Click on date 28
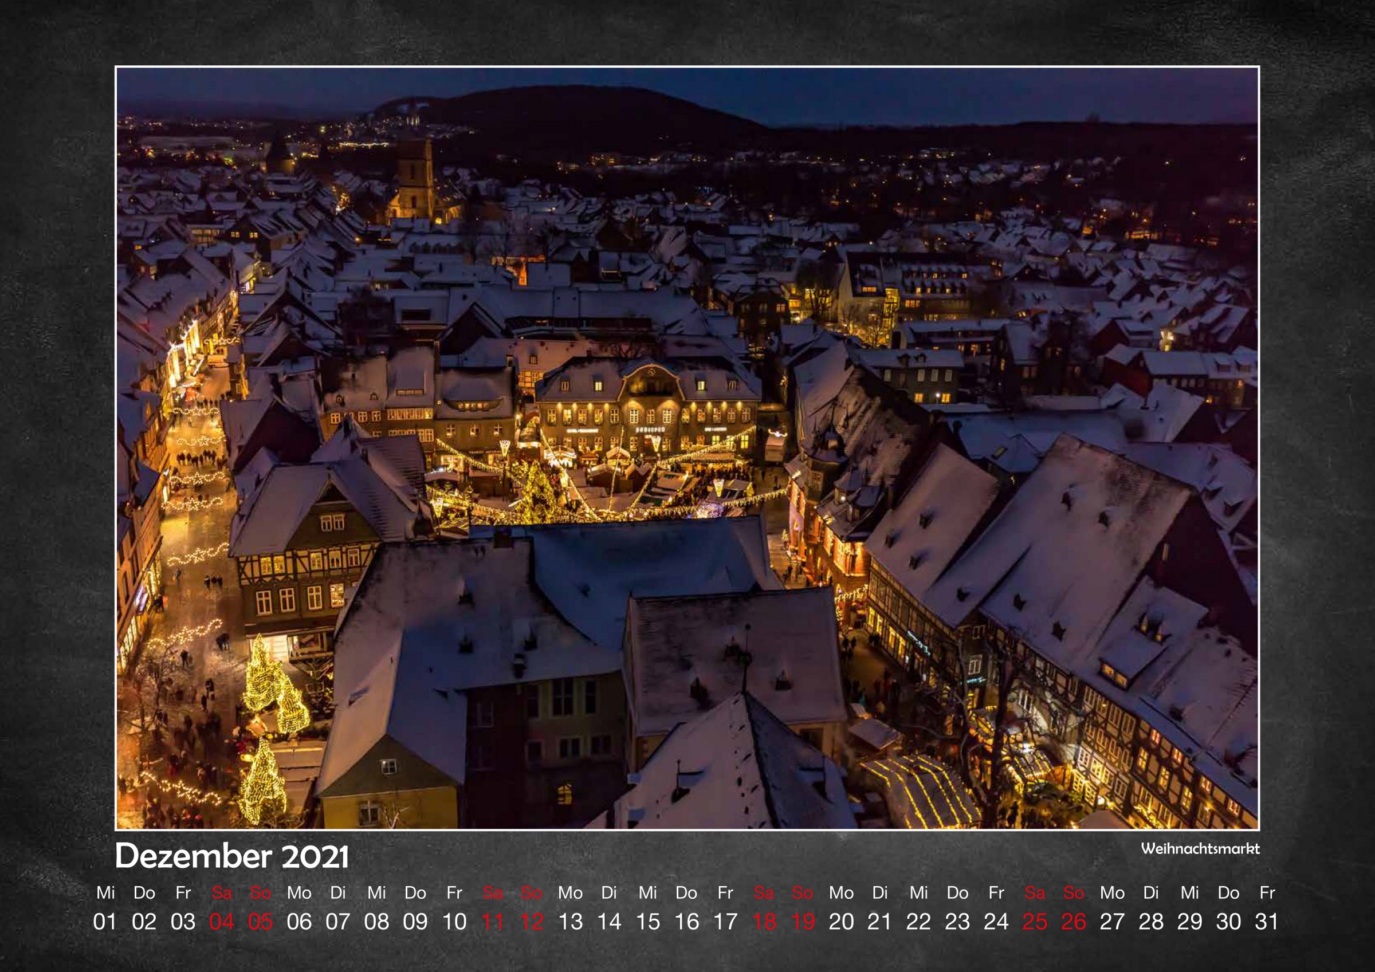 pyautogui.click(x=1151, y=921)
